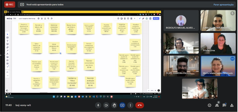Image resolution: width=238 pixels, height=112 pixels.
Task: Click the miro logo
Action: point(9,19)
